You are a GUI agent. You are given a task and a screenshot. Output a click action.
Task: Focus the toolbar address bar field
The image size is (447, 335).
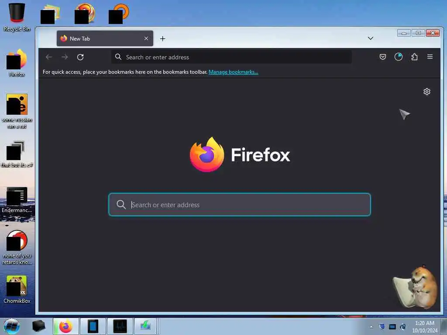click(231, 57)
